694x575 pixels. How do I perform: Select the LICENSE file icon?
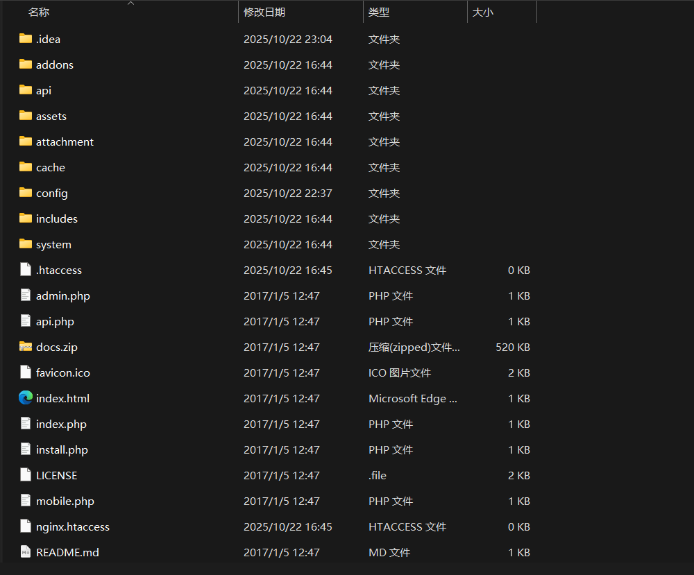(x=26, y=475)
